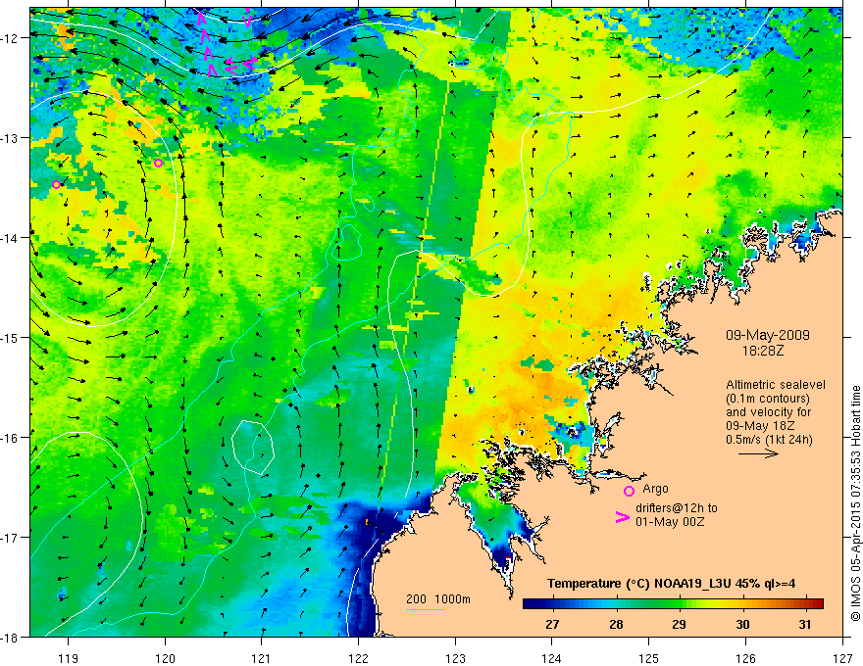Click the longitude axis label 127
The width and height of the screenshot is (863, 666).
coord(842,658)
